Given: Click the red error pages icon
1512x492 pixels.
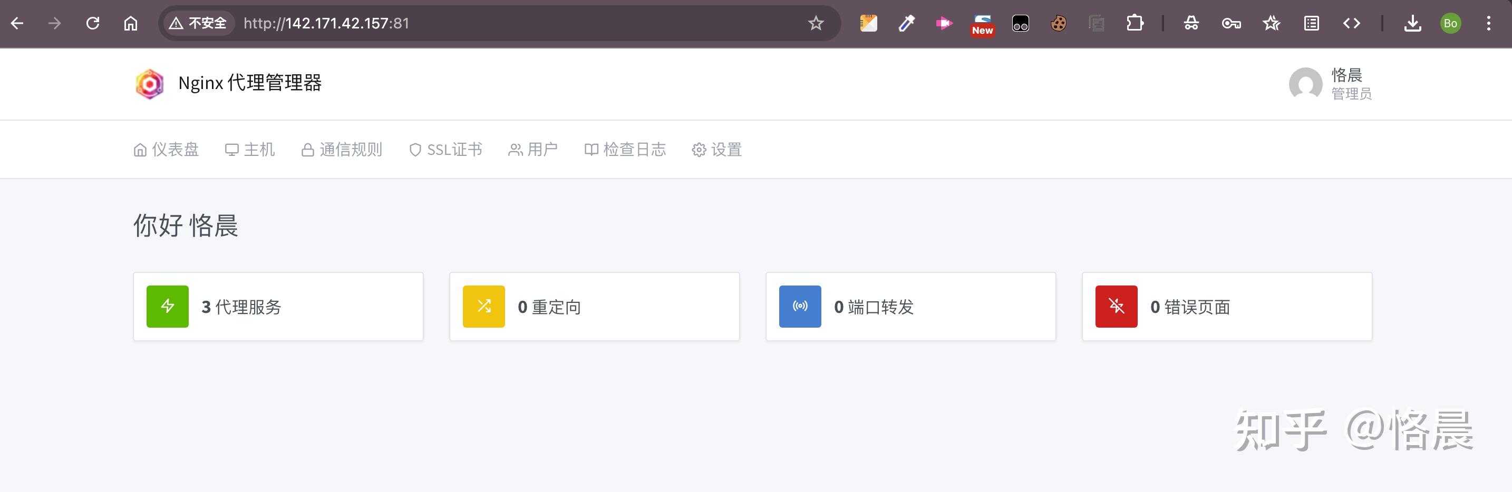Looking at the screenshot, I should pyautogui.click(x=1116, y=306).
